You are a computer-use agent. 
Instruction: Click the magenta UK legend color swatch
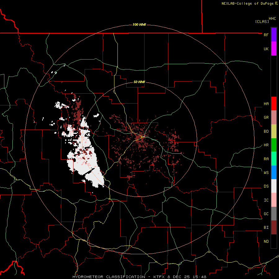(274, 49)
